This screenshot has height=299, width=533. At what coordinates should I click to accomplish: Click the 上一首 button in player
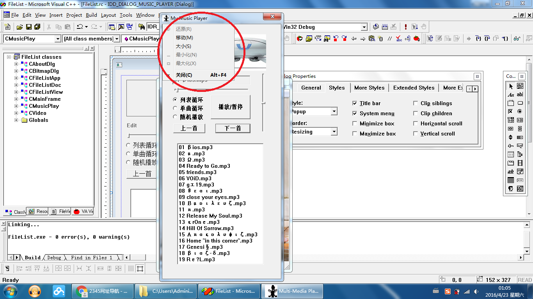[189, 128]
